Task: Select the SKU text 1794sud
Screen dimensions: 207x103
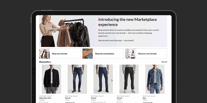Action: click(x=93, y=100)
